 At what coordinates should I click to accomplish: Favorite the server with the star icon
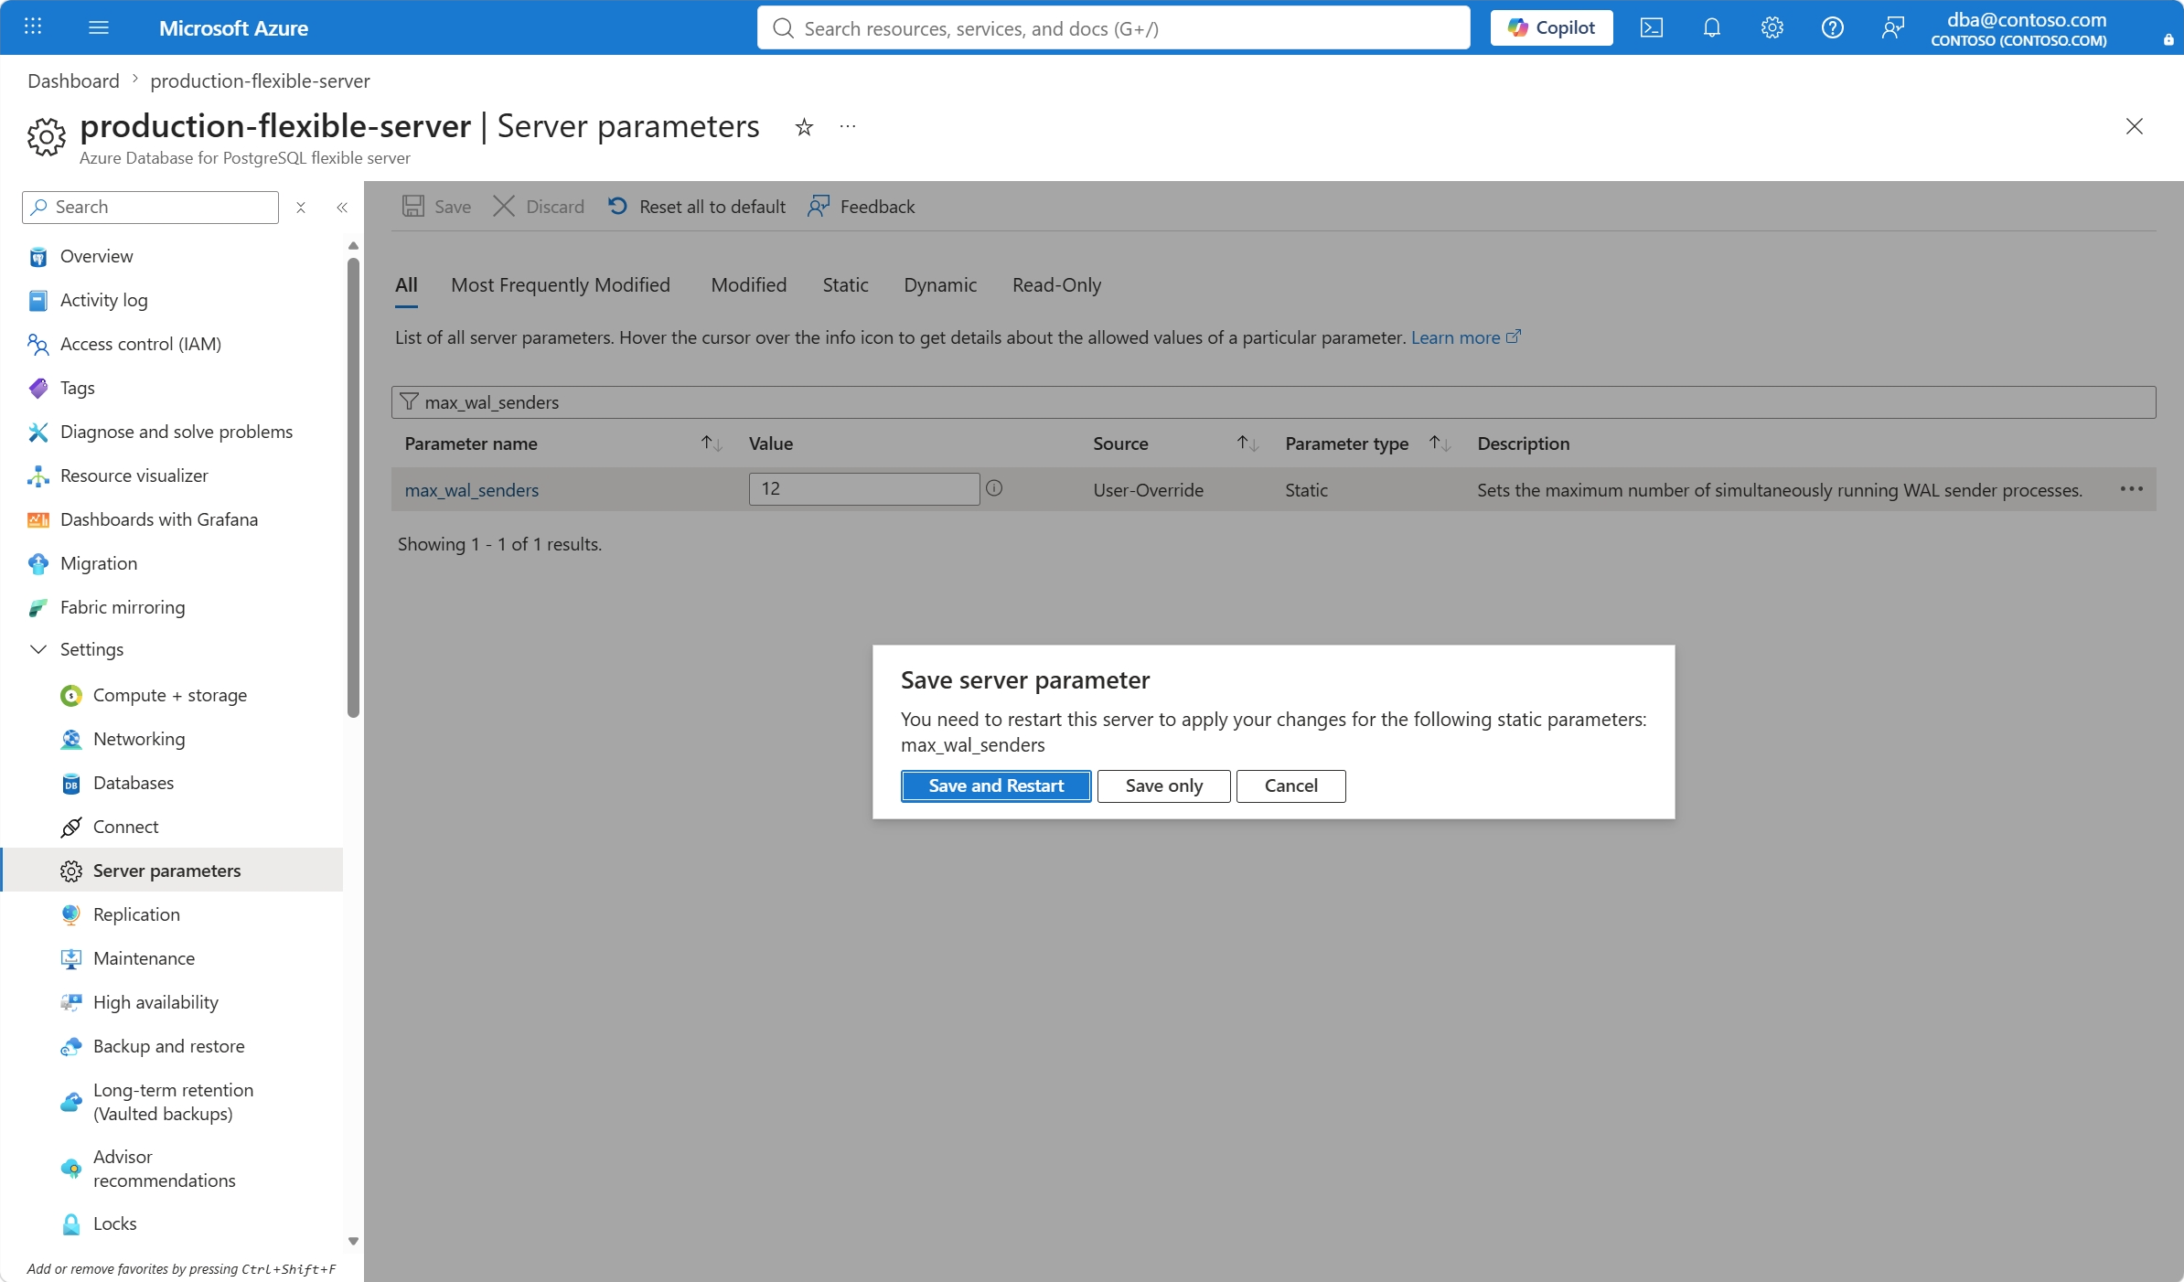point(804,127)
